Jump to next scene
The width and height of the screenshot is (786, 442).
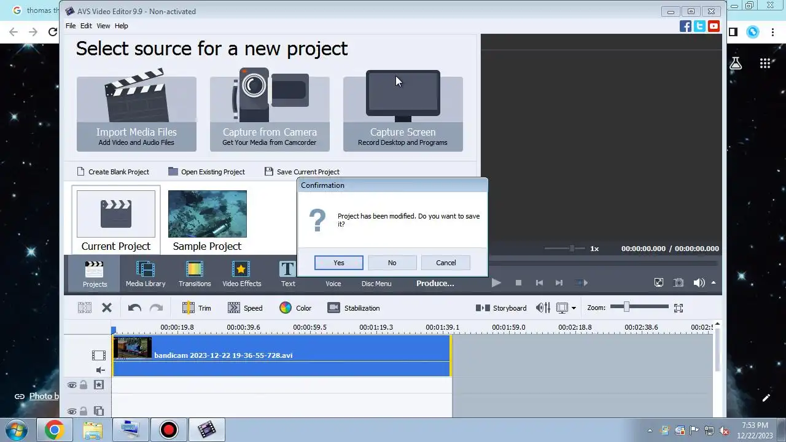point(581,283)
